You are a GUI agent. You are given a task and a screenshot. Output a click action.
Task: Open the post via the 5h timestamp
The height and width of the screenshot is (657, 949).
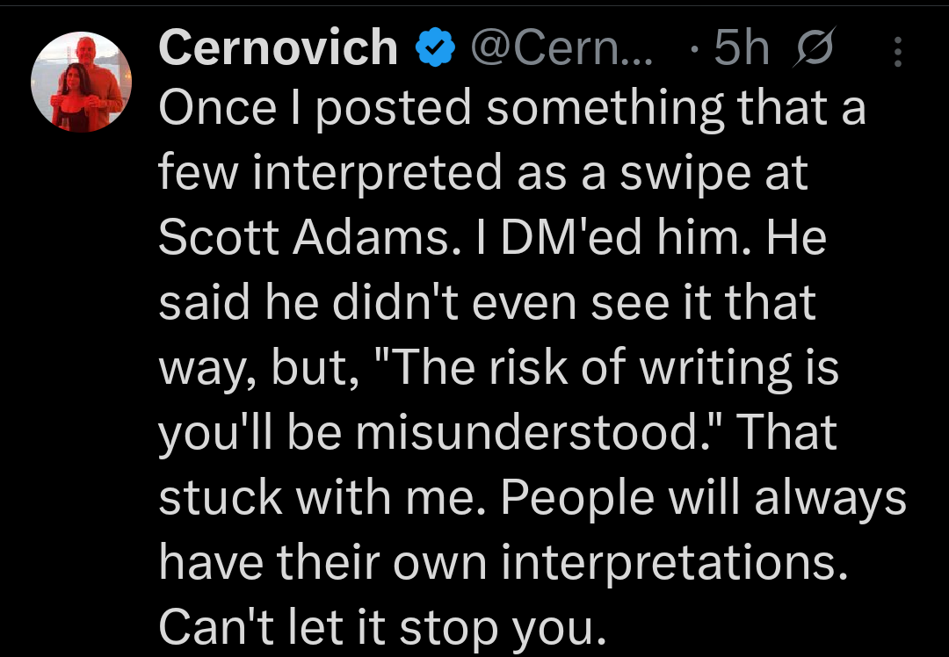743,50
